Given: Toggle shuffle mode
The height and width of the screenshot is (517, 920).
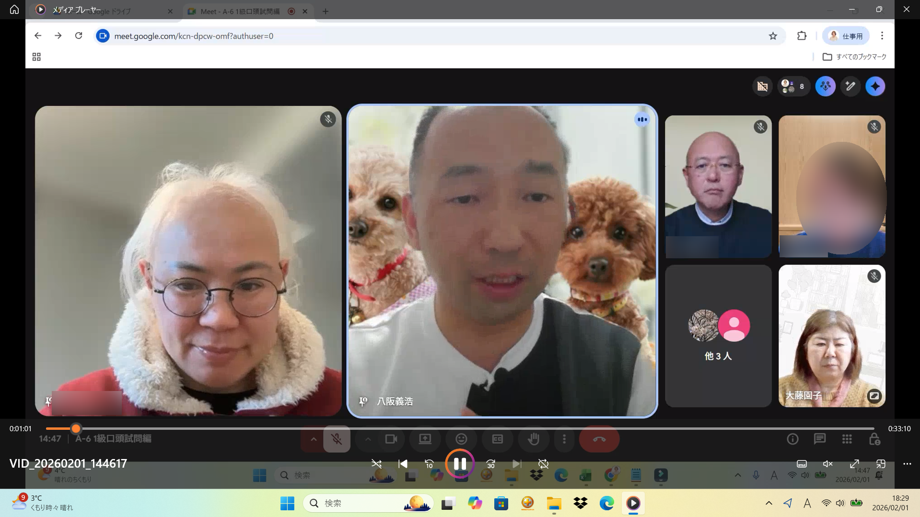Looking at the screenshot, I should (x=376, y=464).
